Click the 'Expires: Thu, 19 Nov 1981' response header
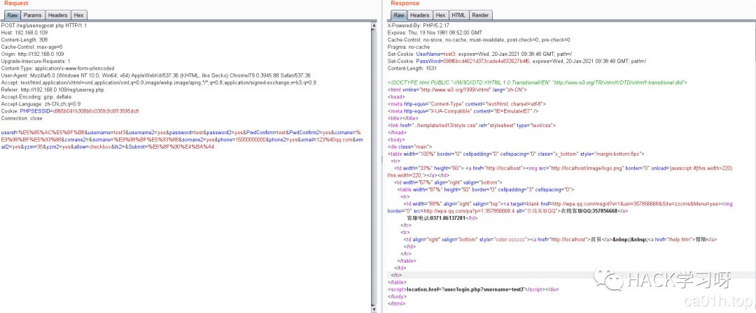This screenshot has height=313, width=756. [x=435, y=32]
